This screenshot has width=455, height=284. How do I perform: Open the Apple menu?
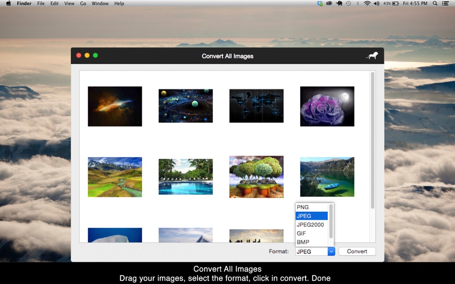coord(8,3)
